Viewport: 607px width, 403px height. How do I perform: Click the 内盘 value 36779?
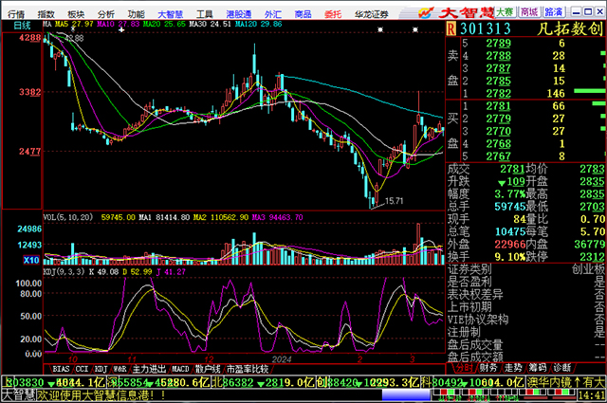point(589,245)
